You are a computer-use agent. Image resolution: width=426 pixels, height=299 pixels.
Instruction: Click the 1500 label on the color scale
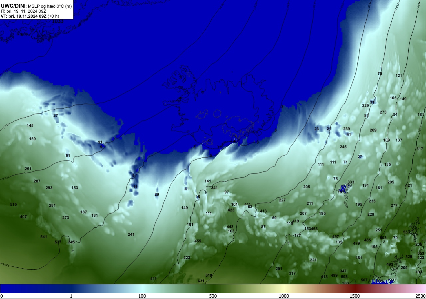pos(355,296)
